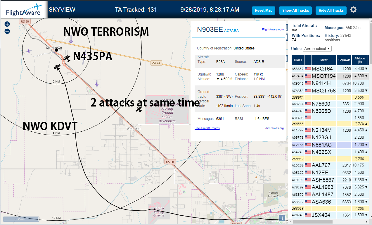Select ASA636 aircraft row
372x225 pixels.
(330, 202)
